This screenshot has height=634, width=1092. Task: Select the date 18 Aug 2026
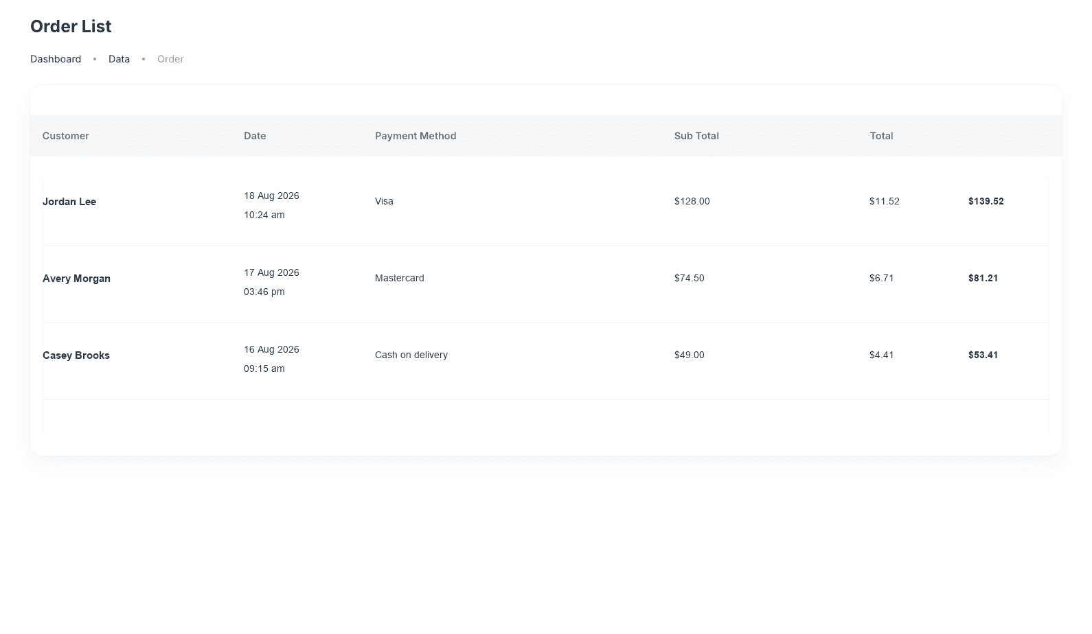(x=271, y=196)
